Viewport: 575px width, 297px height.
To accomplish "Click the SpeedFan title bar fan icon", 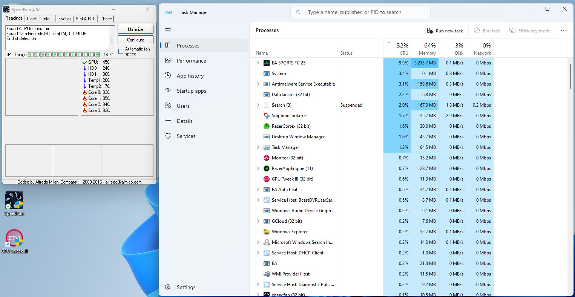I will pyautogui.click(x=6, y=9).
